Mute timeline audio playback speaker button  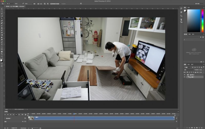coord(16,114)
